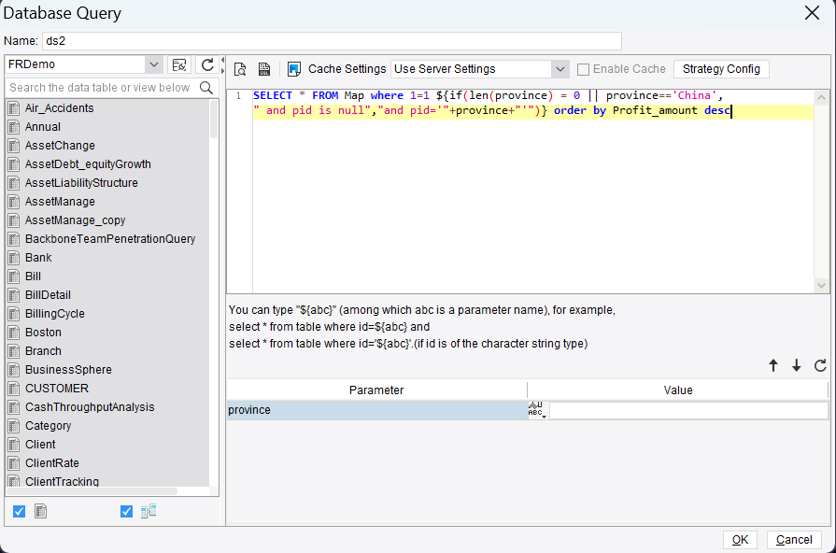Open value type selector for province
The height and width of the screenshot is (553, 836).
537,409
